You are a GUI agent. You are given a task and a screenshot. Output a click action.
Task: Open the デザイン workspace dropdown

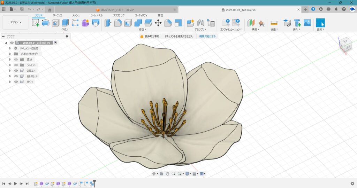pos(15,22)
